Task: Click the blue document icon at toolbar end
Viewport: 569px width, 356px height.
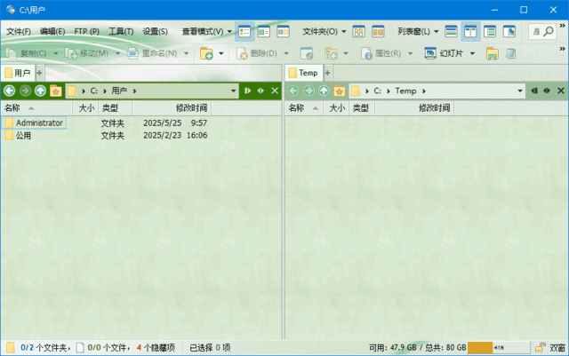Action: pos(511,53)
